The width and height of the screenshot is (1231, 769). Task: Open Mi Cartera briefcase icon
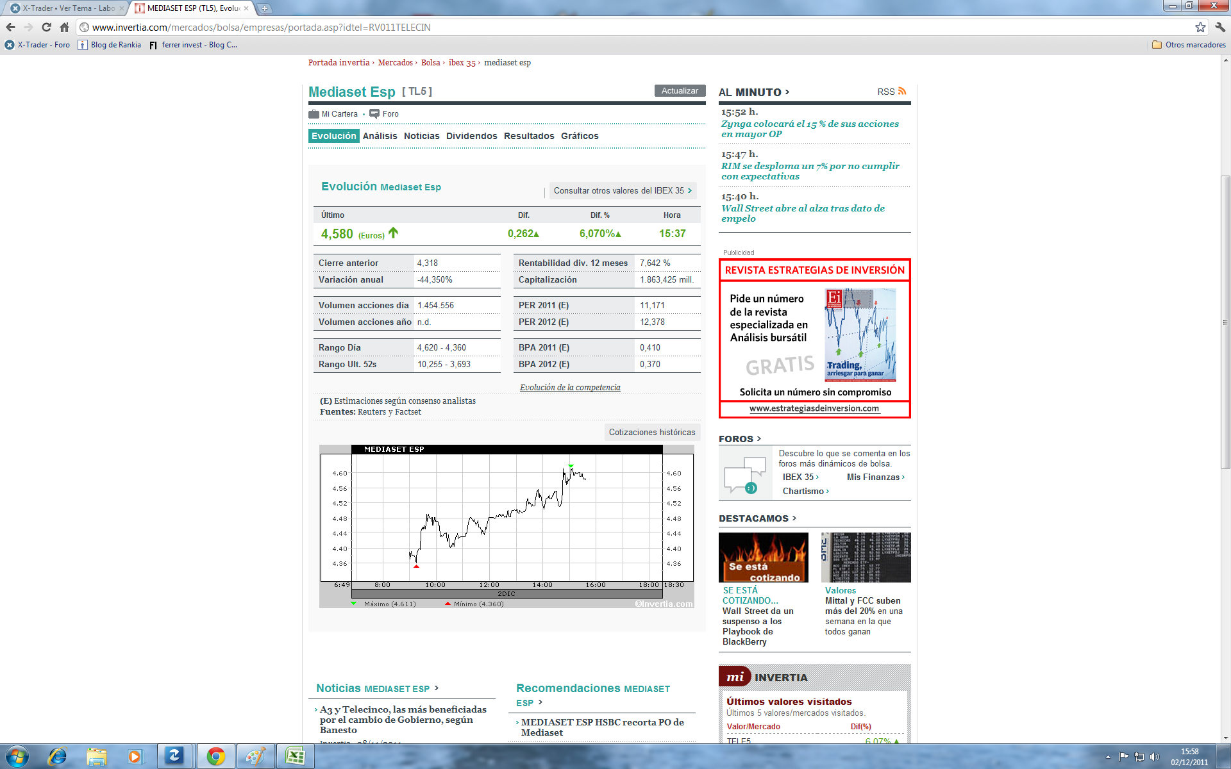click(314, 114)
